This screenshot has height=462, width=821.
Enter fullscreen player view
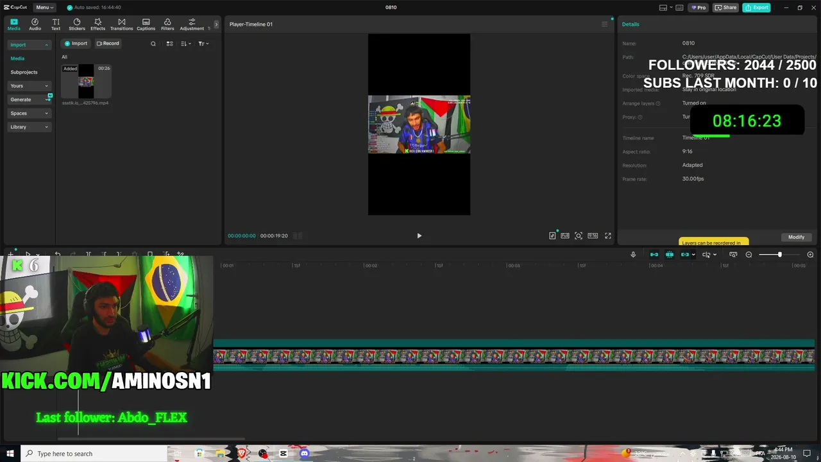tap(608, 235)
